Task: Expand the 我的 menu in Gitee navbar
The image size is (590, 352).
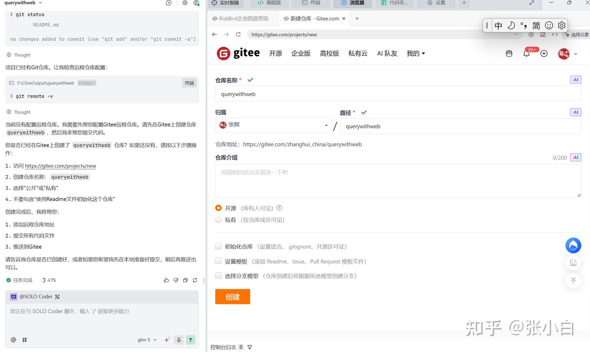Action: [x=416, y=53]
